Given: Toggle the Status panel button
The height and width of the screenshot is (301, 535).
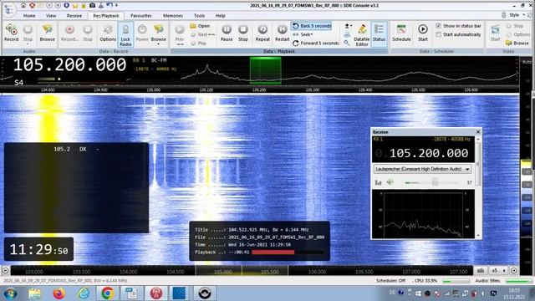Looking at the screenshot, I should tap(379, 33).
